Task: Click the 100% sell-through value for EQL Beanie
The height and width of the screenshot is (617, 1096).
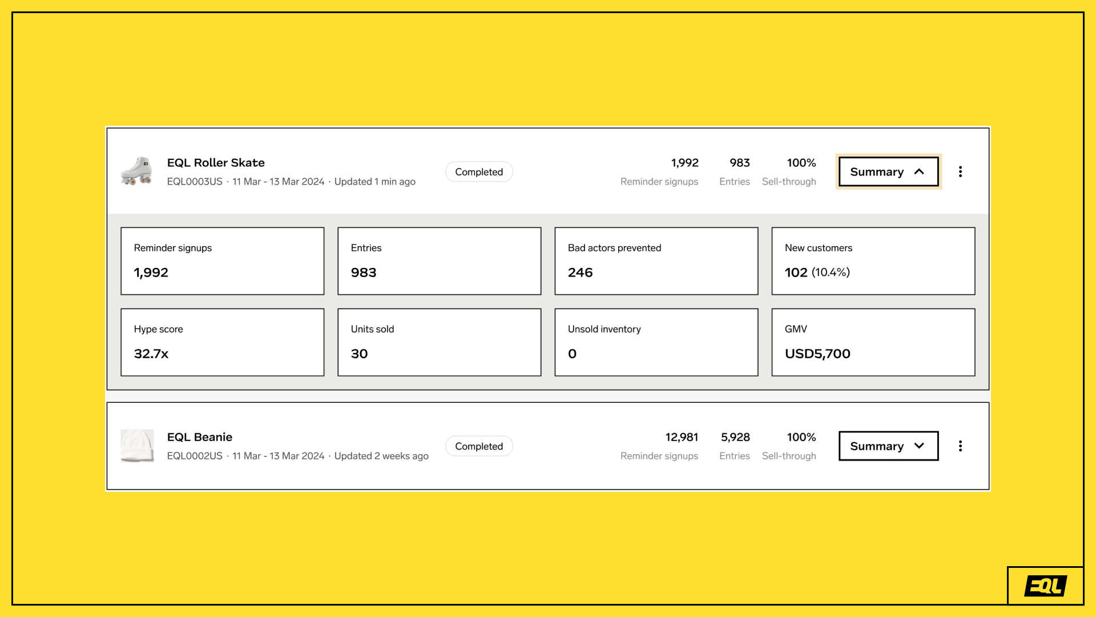Action: pos(801,437)
